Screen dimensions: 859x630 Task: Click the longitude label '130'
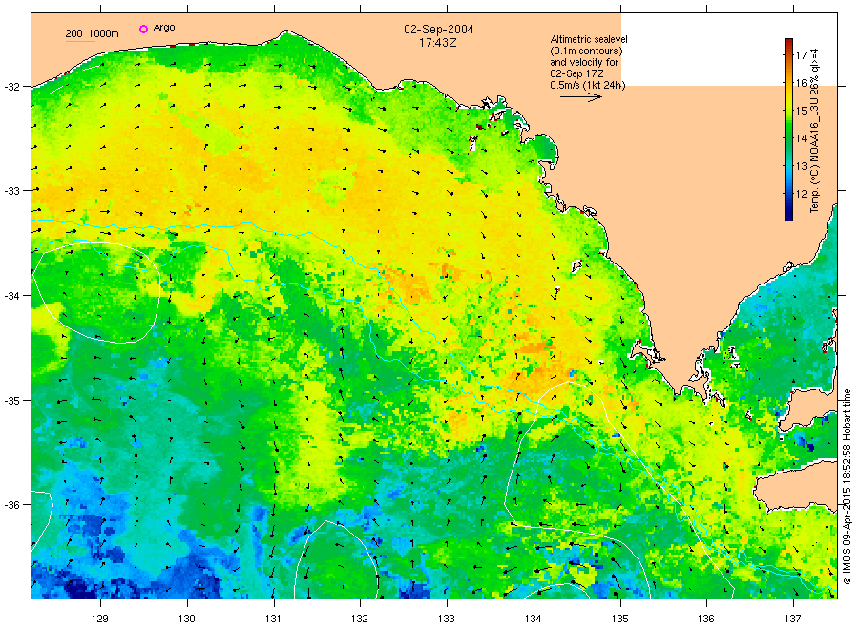coord(187,619)
